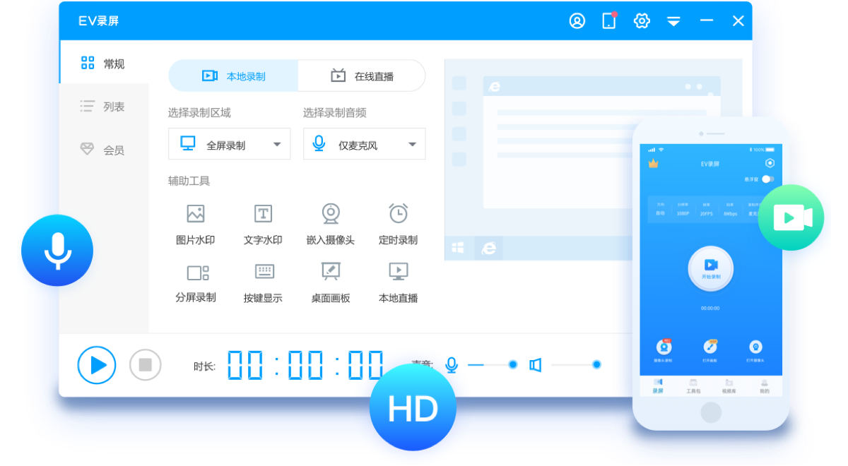Open the 本地直播 local live tool
Image resolution: width=848 pixels, height=466 pixels.
point(398,282)
